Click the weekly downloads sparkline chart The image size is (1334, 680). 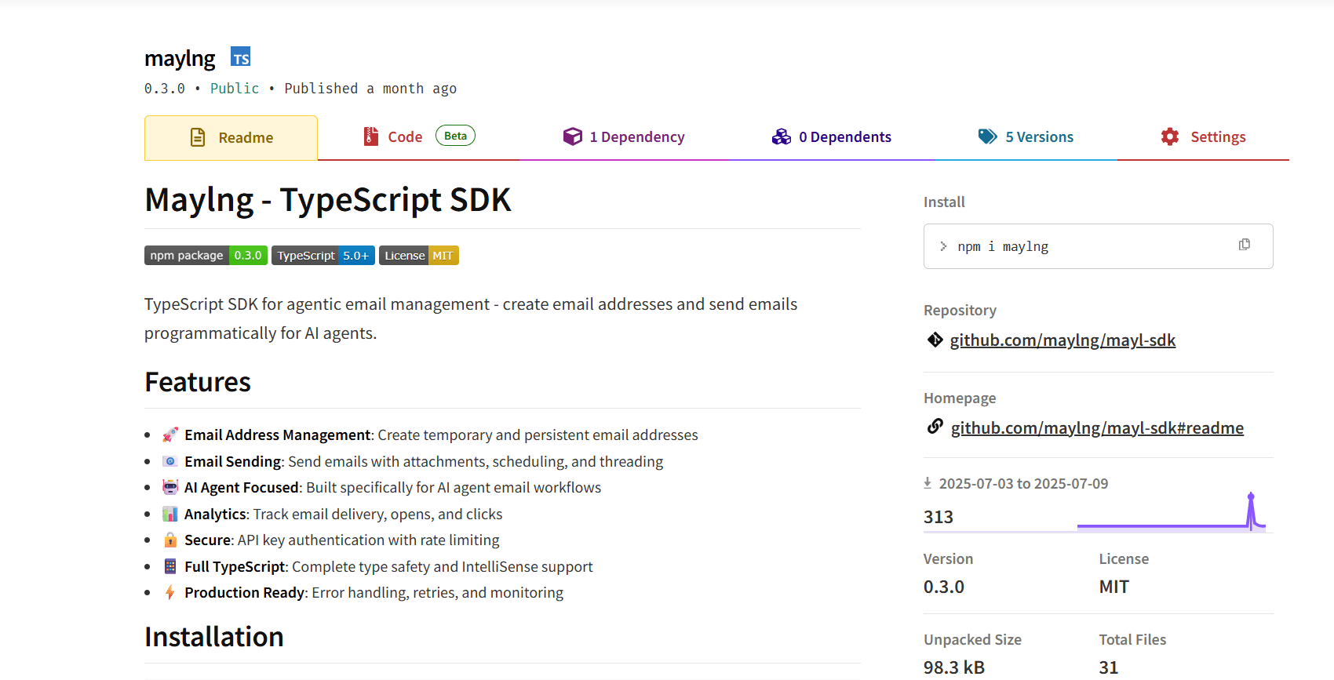(x=1171, y=515)
